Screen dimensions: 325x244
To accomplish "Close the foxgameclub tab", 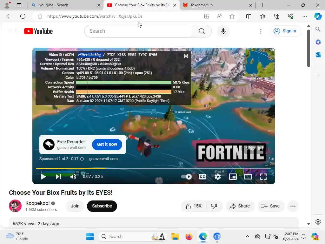I will [x=250, y=5].
